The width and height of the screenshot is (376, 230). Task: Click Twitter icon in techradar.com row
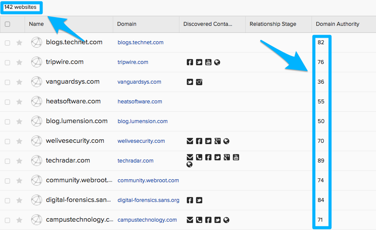(x=218, y=157)
